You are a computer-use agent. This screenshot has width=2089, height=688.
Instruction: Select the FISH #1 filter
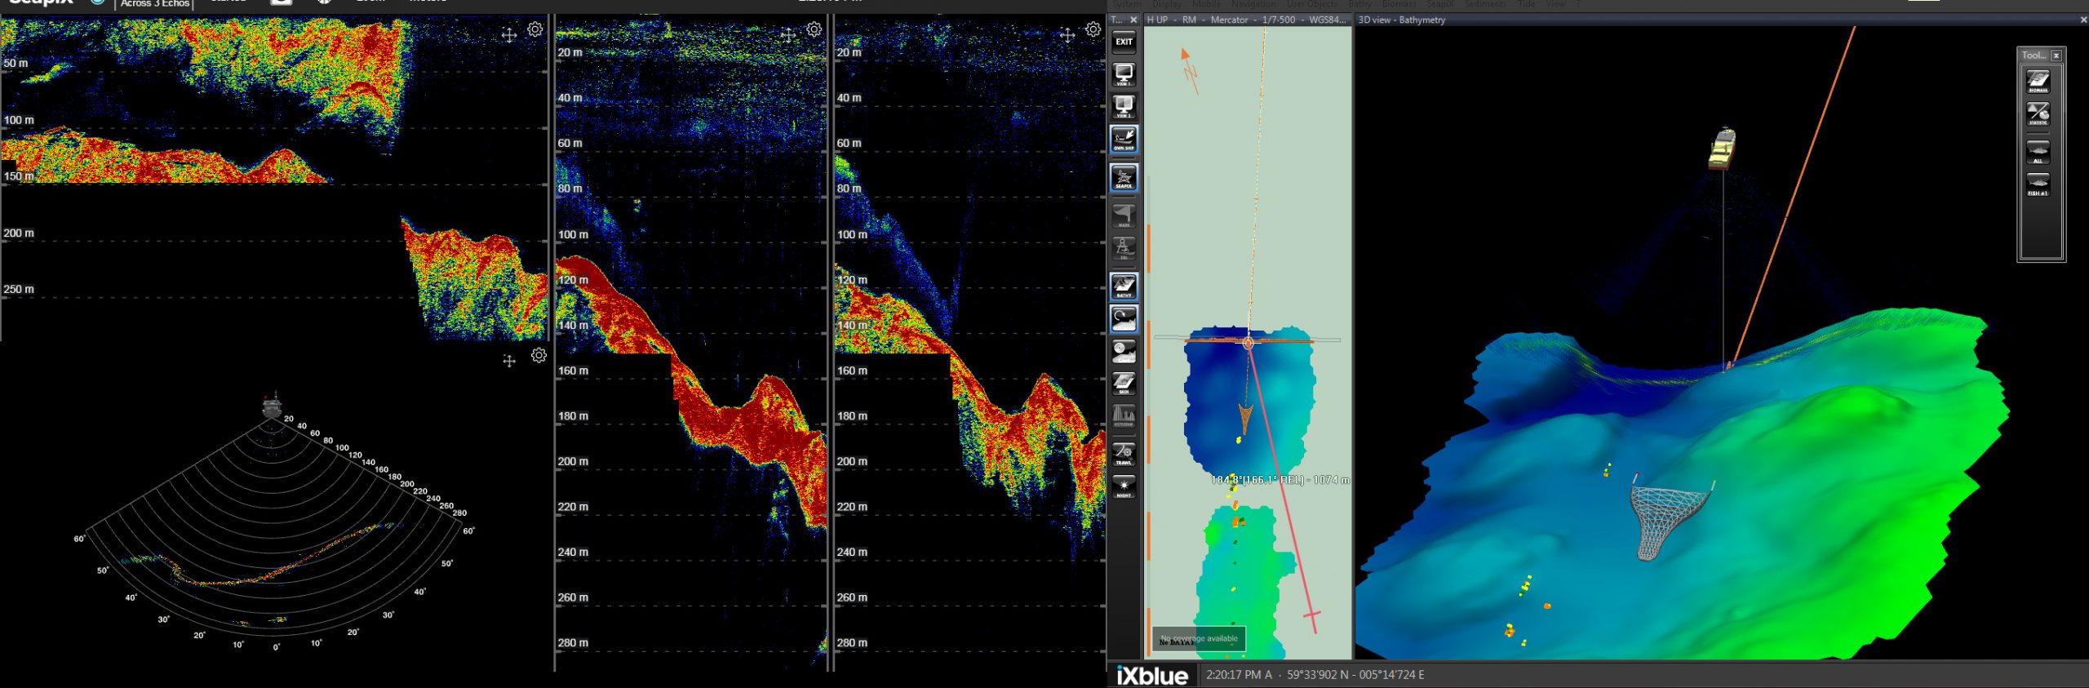click(2038, 184)
